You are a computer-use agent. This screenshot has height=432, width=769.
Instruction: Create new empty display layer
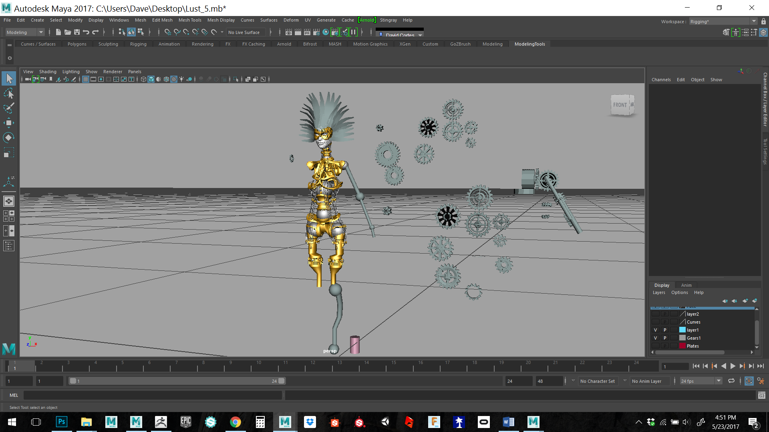[x=745, y=301]
